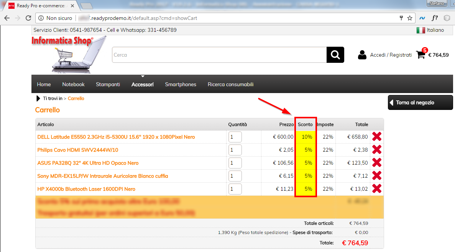Image resolution: width=455 pixels, height=252 pixels.
Task: Open the Notebook menu item
Action: click(74, 84)
